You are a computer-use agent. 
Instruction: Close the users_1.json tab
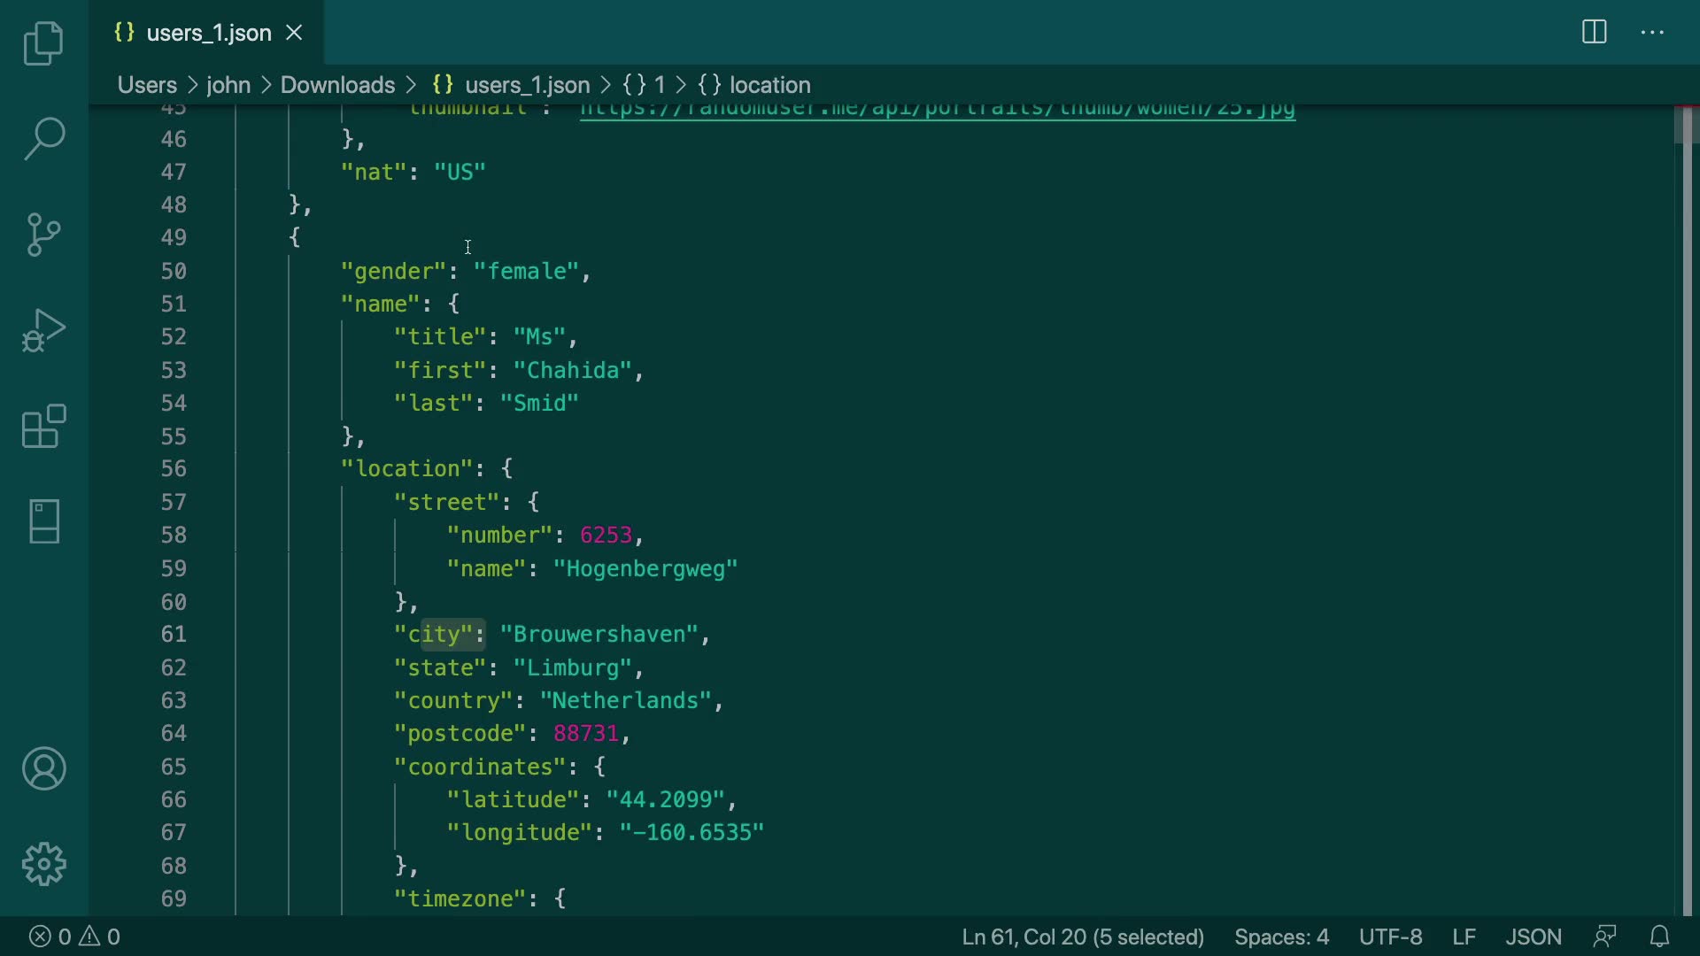(x=294, y=33)
